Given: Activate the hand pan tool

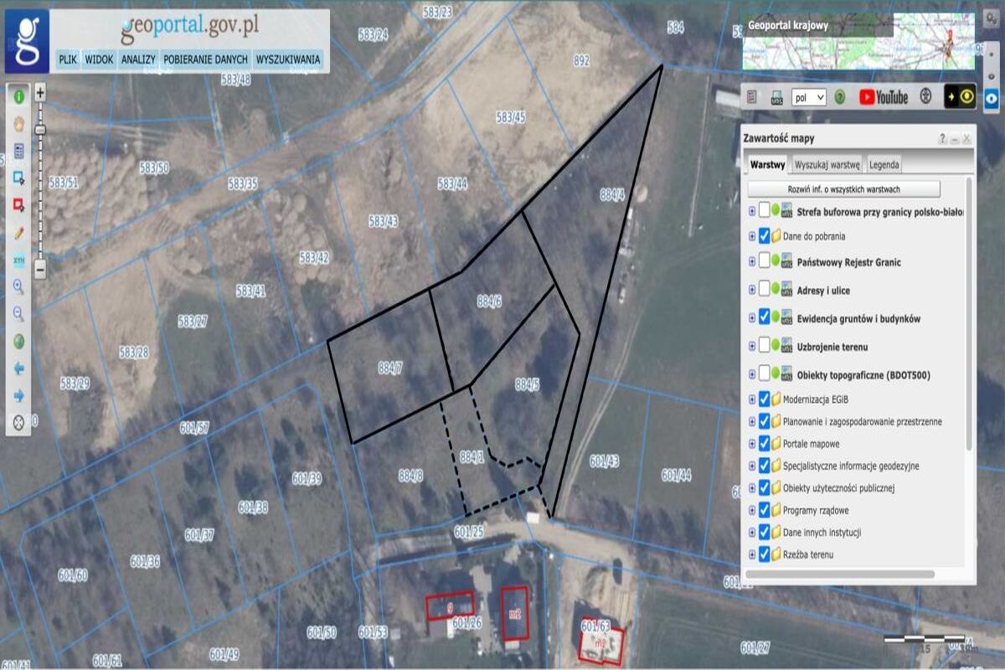Looking at the screenshot, I should pos(18,124).
